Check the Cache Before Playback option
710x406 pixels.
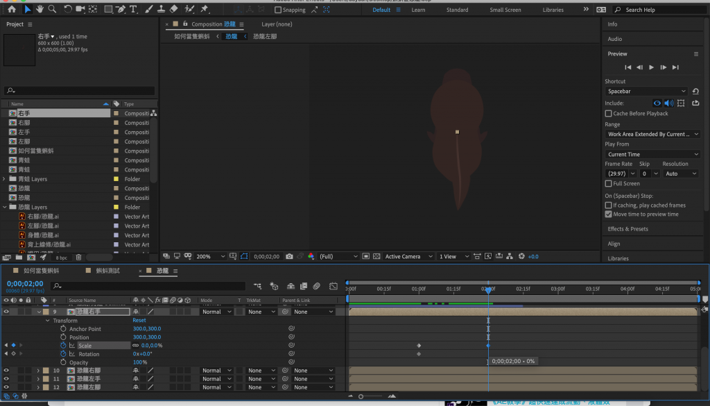pyautogui.click(x=608, y=114)
